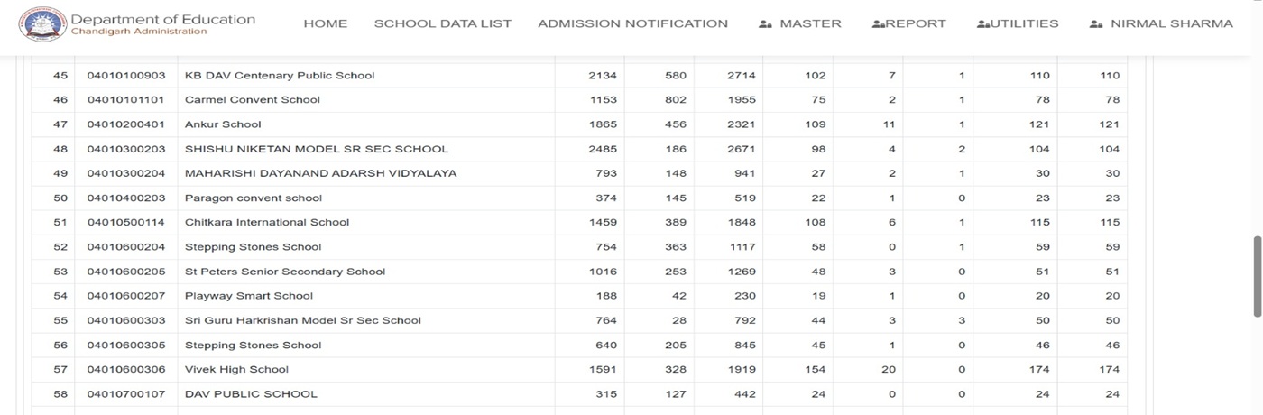
Task: Click Sri Guru Harkrishan Model Sr Sec School
Action: 302,320
